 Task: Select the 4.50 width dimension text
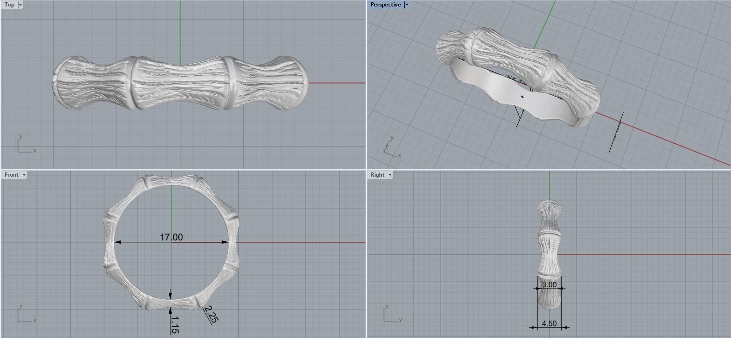tap(549, 324)
